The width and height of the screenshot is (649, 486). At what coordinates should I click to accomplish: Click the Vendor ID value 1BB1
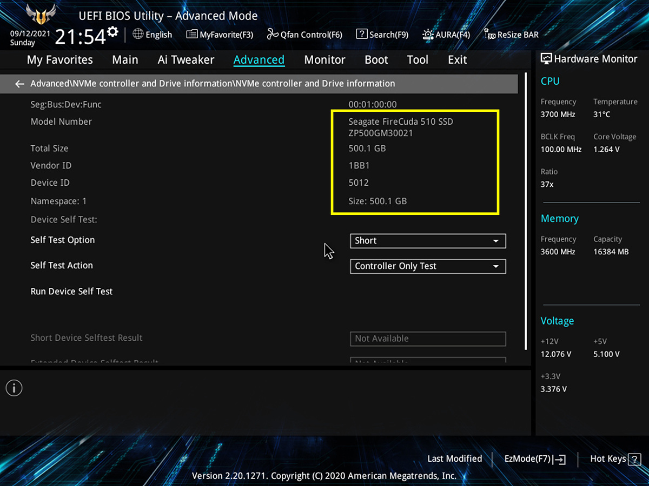359,166
